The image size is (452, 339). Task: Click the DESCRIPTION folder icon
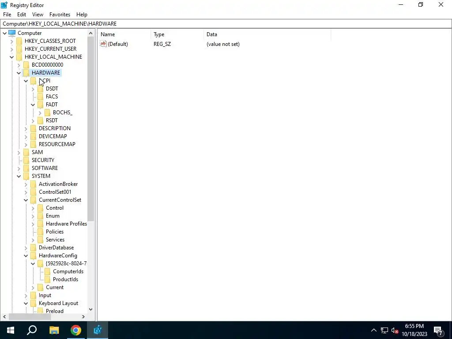click(x=34, y=128)
